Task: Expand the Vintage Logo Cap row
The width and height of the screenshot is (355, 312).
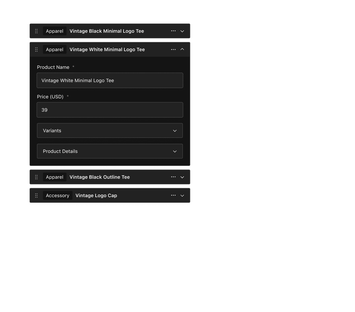Action: [182, 196]
